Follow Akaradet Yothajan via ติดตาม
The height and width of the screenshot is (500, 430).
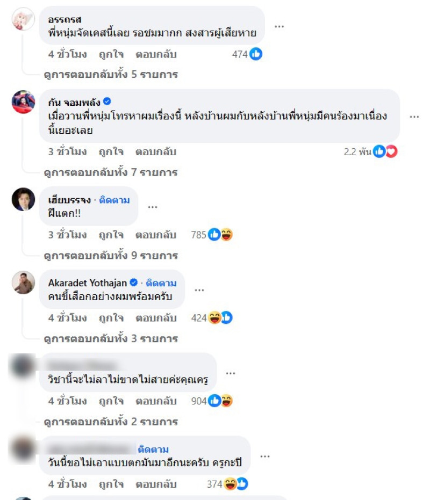coord(161,283)
